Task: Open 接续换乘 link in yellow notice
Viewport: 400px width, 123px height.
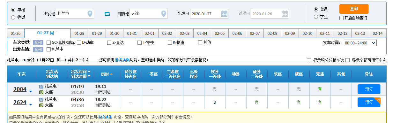Action: (105, 117)
